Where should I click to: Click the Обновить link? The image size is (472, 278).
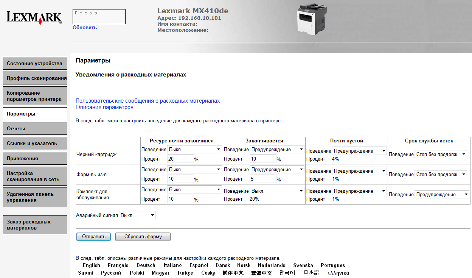coord(85,27)
